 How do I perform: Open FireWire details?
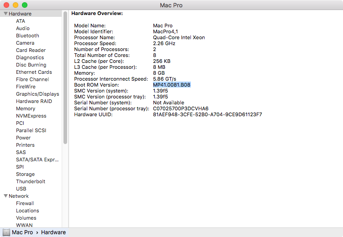26,87
